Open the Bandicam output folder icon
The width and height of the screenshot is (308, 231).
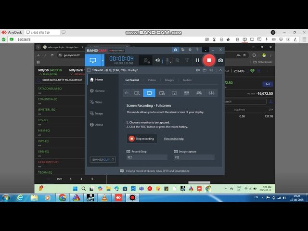[183, 50]
